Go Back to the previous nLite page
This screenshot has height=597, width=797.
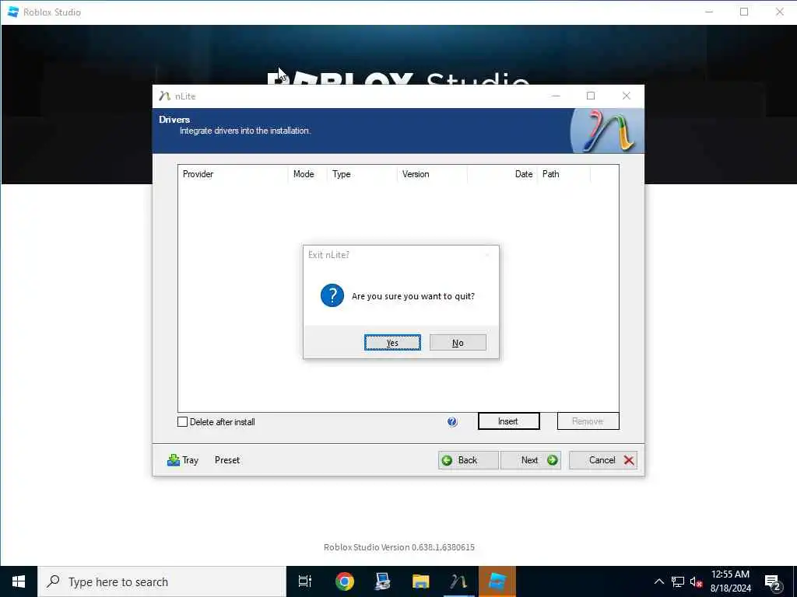point(468,460)
